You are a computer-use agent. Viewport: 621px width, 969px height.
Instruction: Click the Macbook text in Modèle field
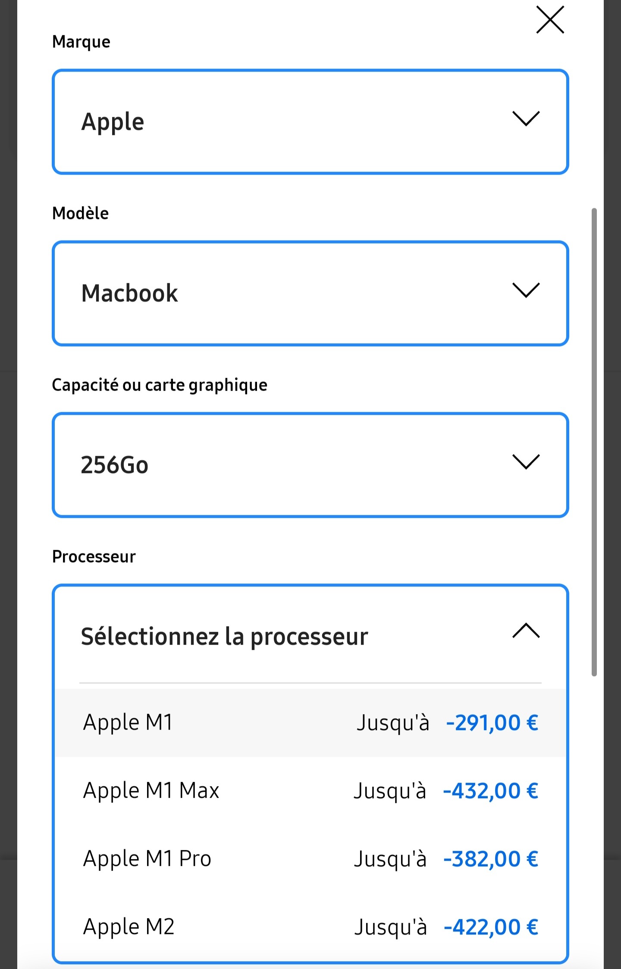[129, 294]
